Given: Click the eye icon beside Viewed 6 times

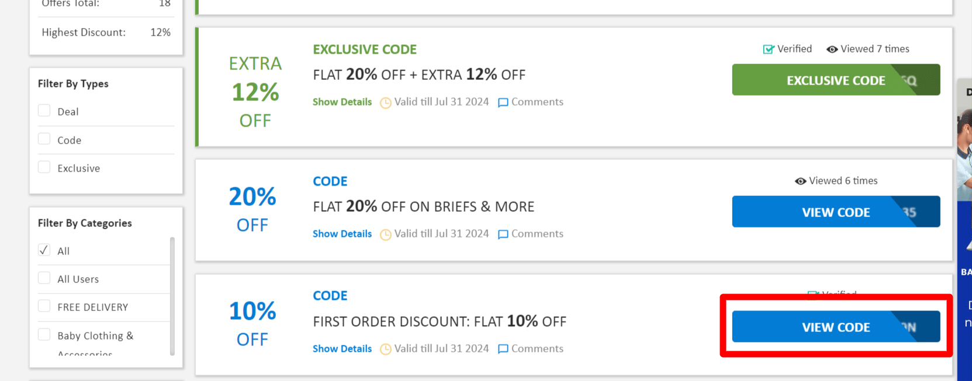Looking at the screenshot, I should (x=800, y=181).
